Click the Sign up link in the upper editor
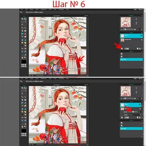Screen dimensions: 146x146 pos(141,9)
